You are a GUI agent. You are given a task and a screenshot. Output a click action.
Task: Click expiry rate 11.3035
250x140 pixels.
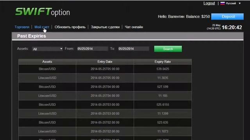[x=162, y=78]
